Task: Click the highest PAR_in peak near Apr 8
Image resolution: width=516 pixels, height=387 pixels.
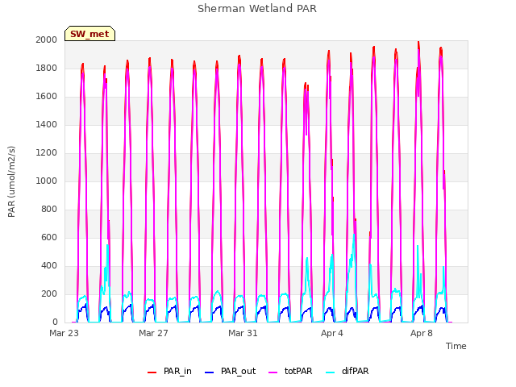Action: pyautogui.click(x=418, y=43)
